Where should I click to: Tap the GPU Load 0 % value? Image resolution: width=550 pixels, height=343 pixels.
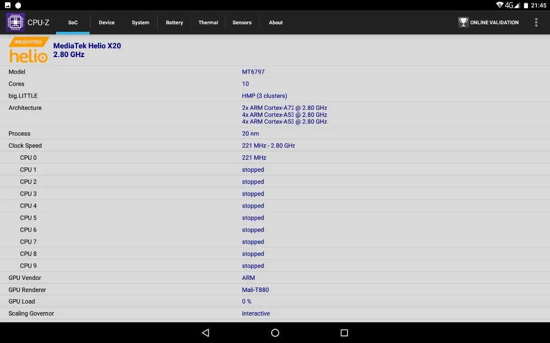(246, 301)
